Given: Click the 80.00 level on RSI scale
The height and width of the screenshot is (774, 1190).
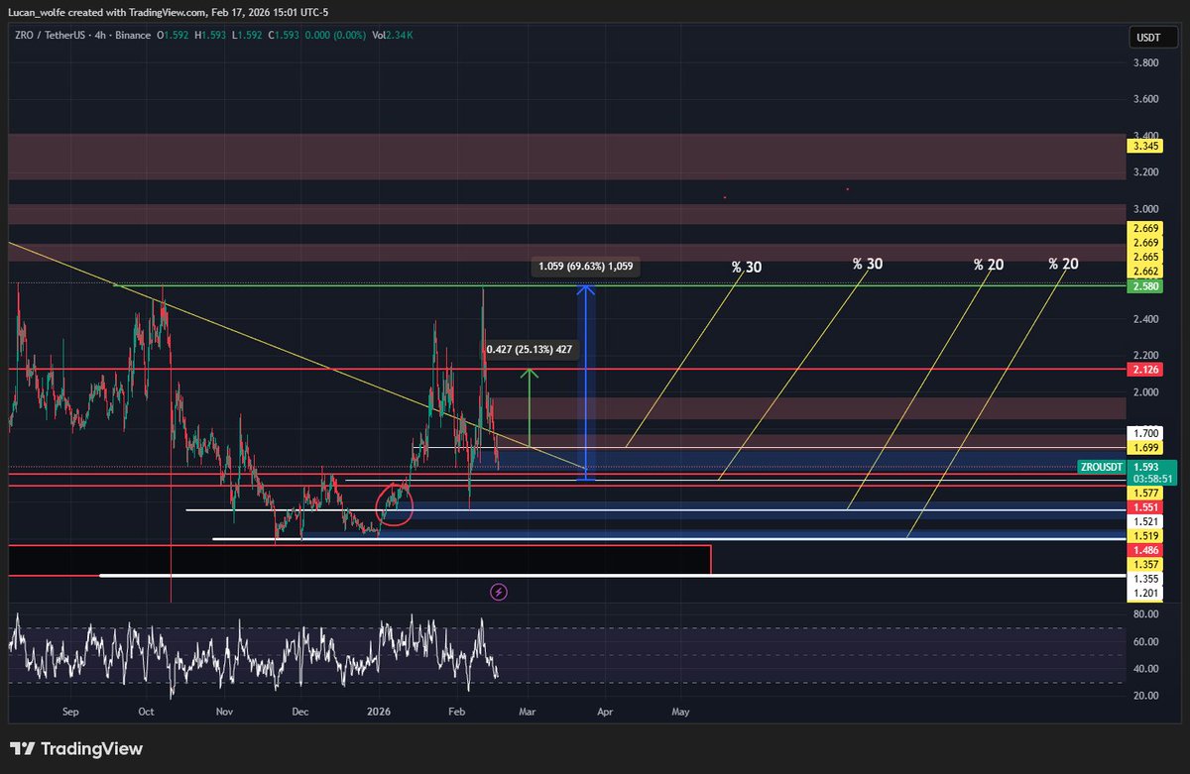Looking at the screenshot, I should point(1145,614).
